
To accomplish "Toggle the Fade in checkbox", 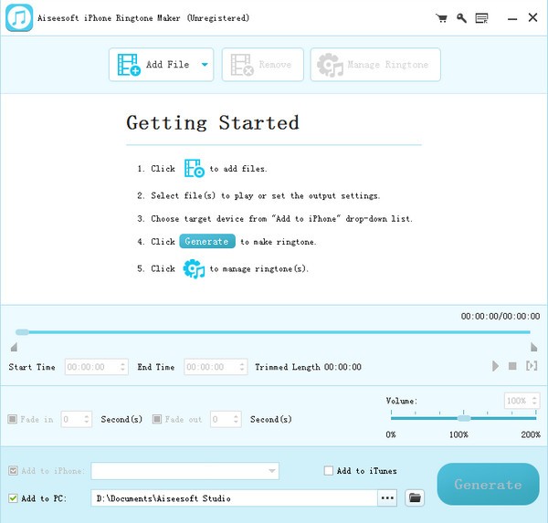I will (x=12, y=420).
